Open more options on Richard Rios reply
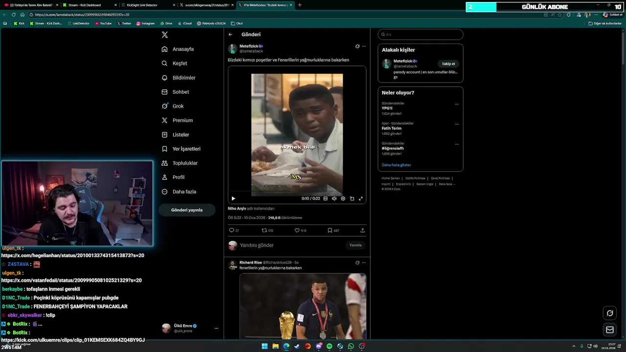The width and height of the screenshot is (626, 352). (x=363, y=263)
